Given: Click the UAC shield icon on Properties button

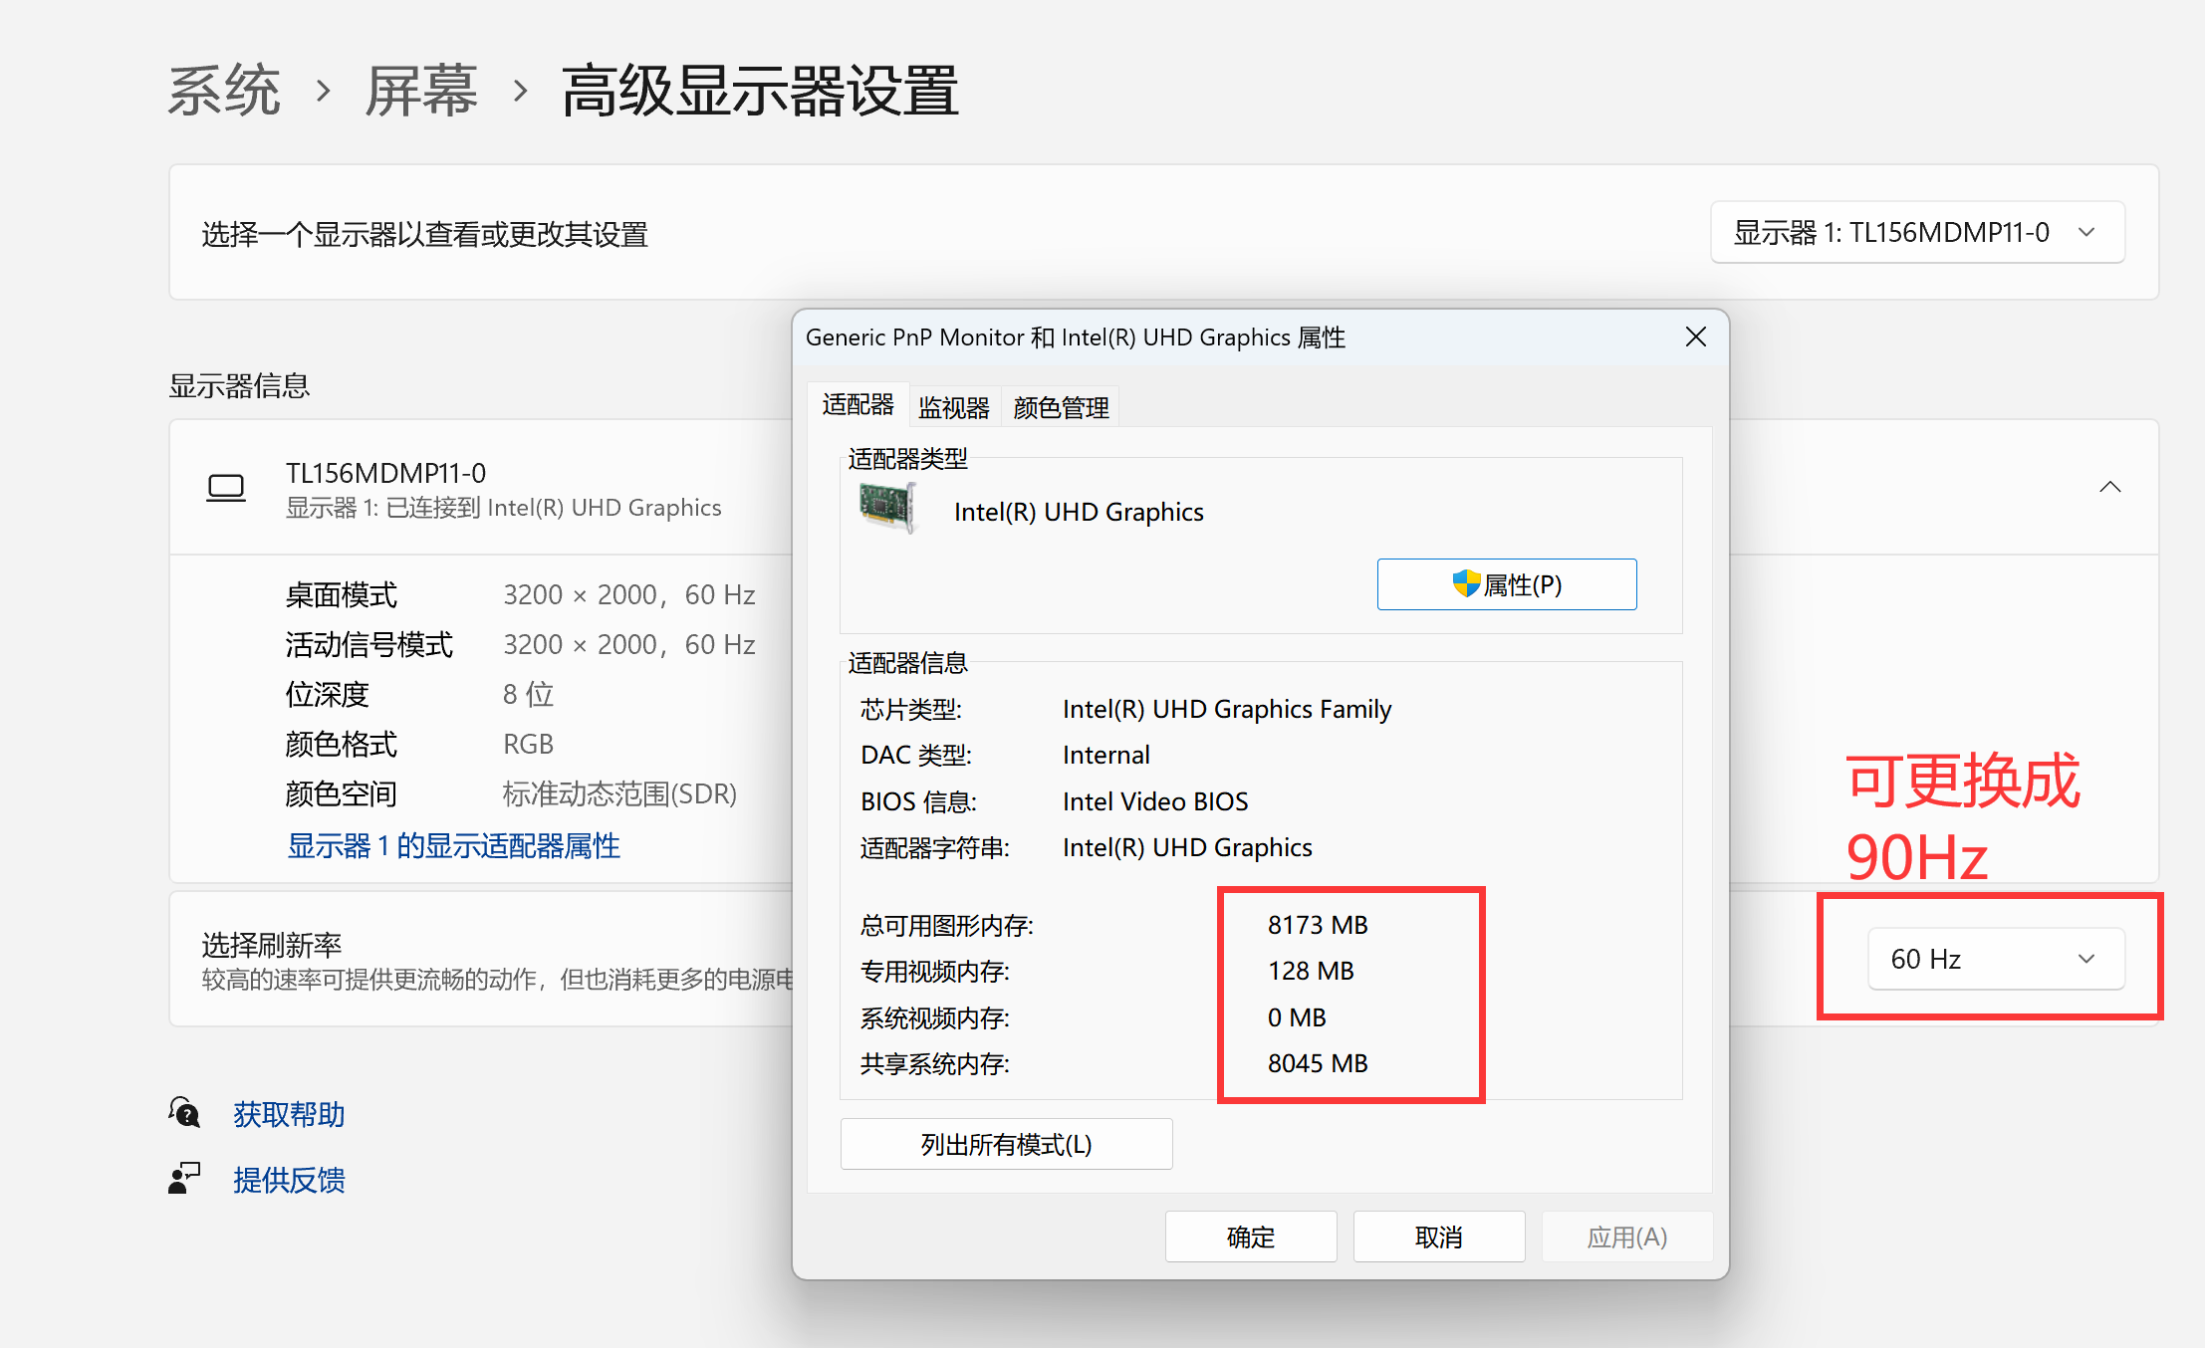Looking at the screenshot, I should pyautogui.click(x=1465, y=584).
